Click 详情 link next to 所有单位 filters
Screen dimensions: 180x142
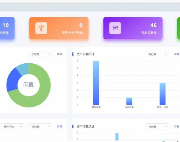59,126
